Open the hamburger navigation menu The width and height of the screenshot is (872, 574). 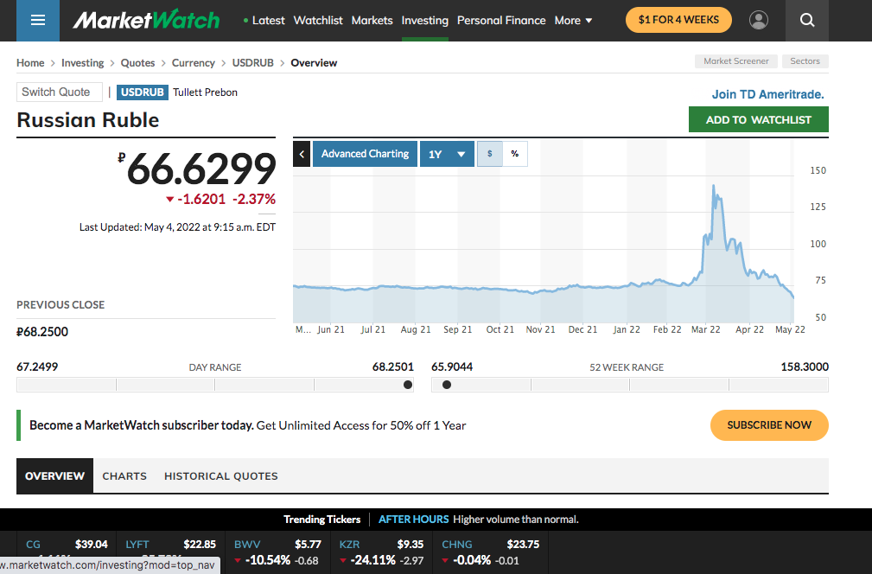[x=38, y=21]
